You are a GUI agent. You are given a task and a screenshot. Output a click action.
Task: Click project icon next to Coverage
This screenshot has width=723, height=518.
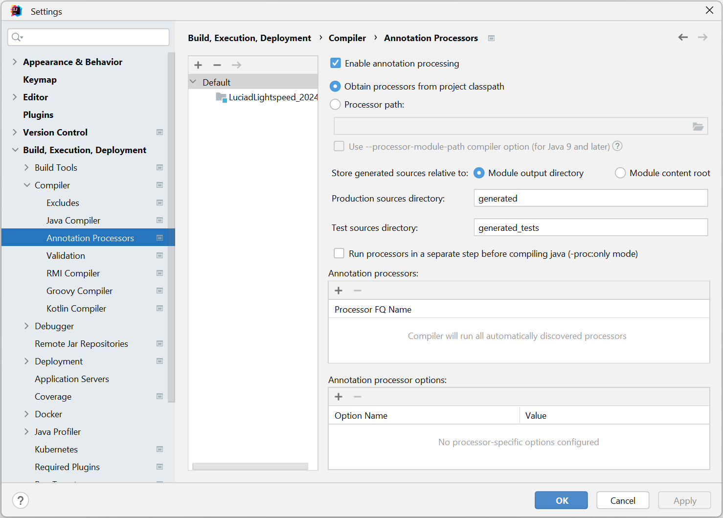(159, 396)
